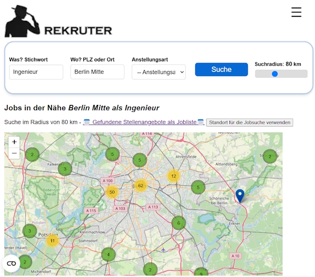Screen dimensions: 315x277
Task: Open the hamburger menu
Action: (x=296, y=12)
